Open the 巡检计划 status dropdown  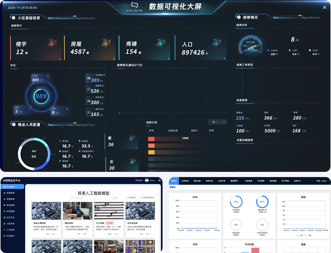click(218, 122)
